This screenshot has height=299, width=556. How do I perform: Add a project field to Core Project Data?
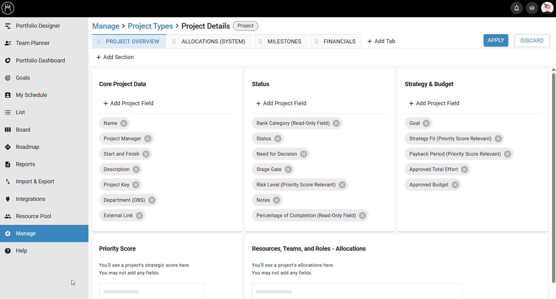point(128,103)
